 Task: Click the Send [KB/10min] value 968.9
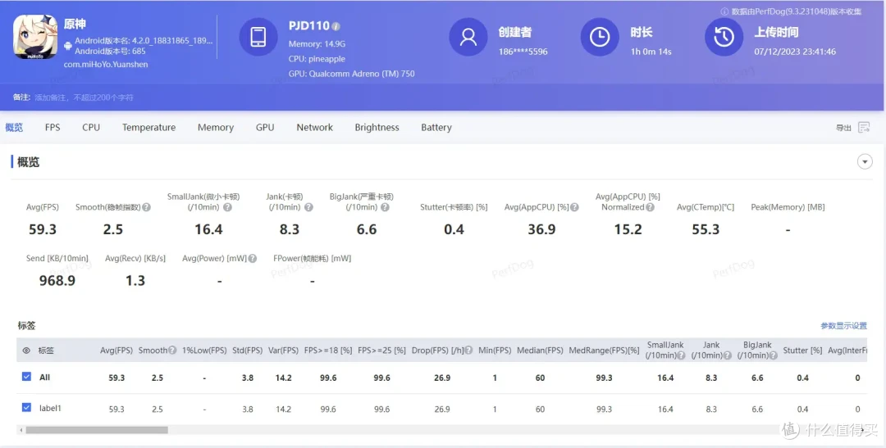(57, 280)
